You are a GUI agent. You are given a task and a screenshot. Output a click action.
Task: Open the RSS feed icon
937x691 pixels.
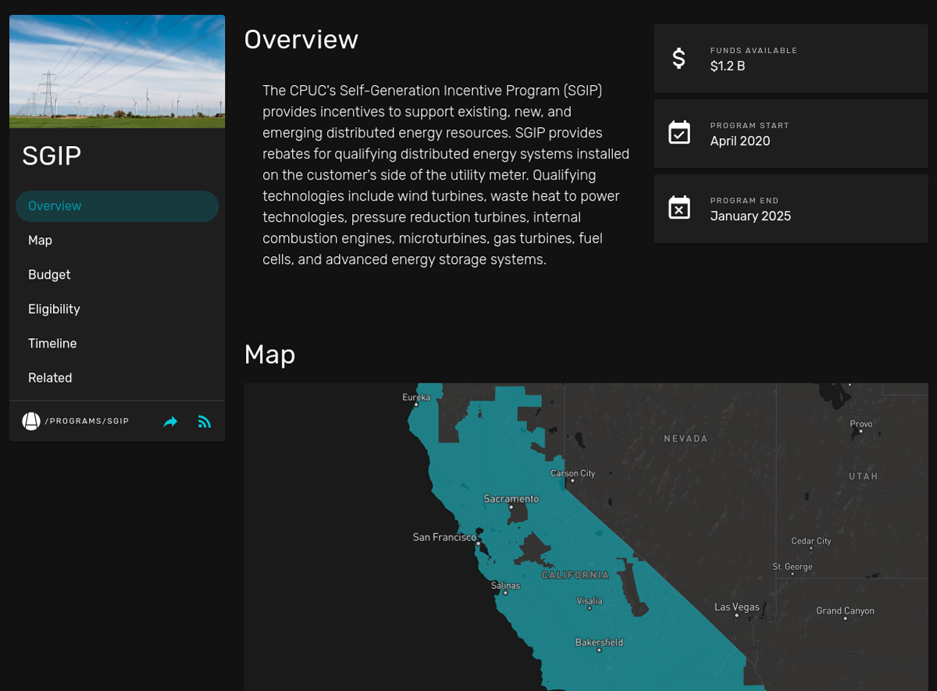tap(205, 422)
